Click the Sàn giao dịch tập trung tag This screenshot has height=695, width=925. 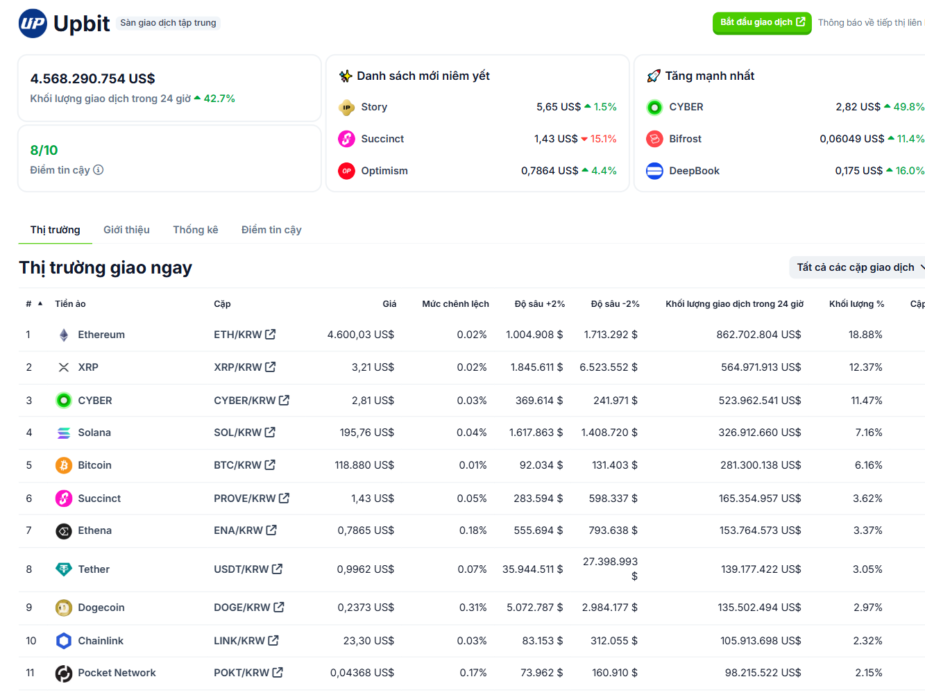pos(168,23)
